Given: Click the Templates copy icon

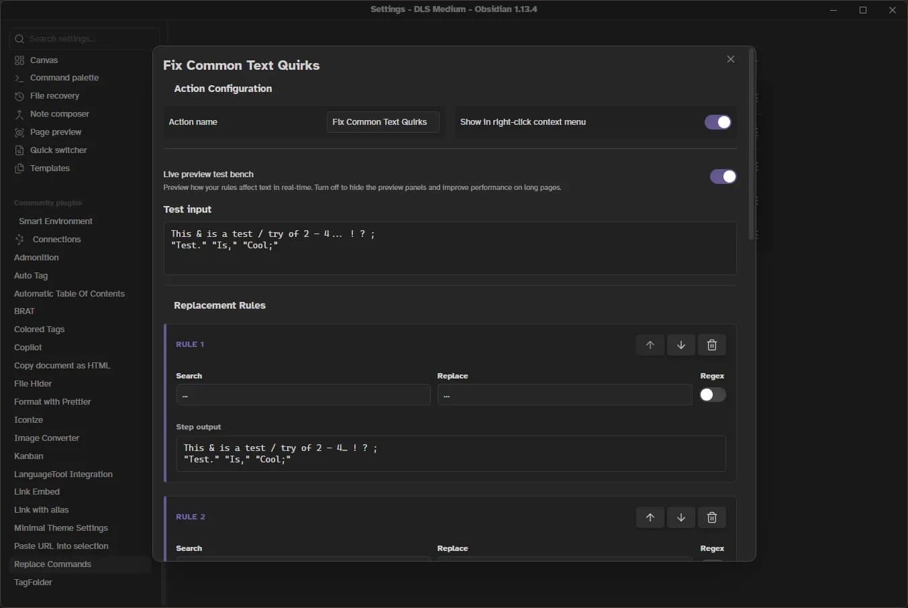Looking at the screenshot, I should 19,168.
